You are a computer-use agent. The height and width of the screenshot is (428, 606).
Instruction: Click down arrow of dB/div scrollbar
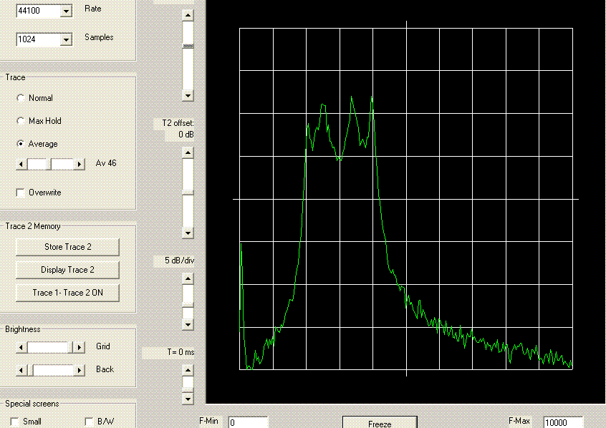[x=188, y=324]
